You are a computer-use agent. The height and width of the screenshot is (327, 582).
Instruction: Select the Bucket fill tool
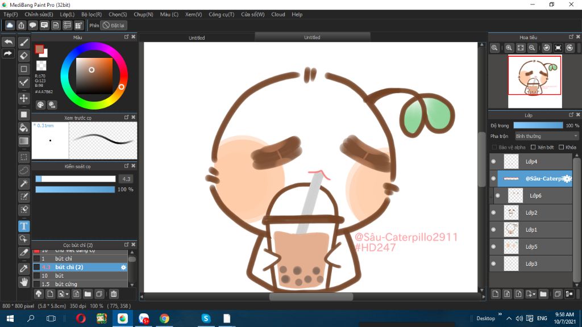24,128
